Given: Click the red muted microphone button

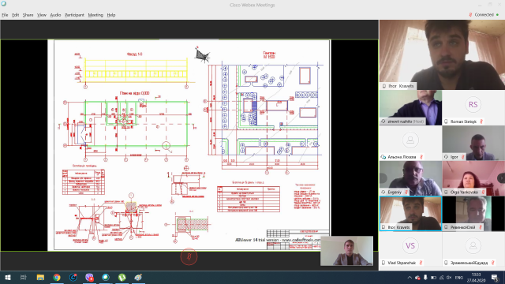Looking at the screenshot, I should [x=189, y=256].
